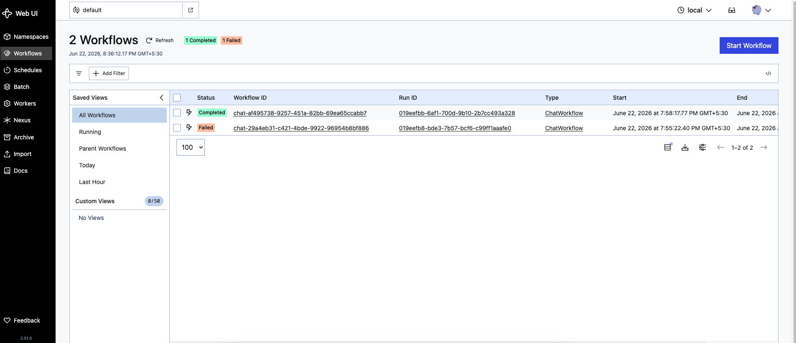Refresh the workflows list
The height and width of the screenshot is (343, 796).
tap(160, 40)
